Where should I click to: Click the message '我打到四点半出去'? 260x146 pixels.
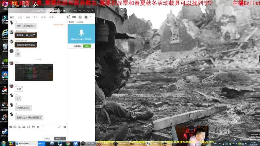pos(26,45)
